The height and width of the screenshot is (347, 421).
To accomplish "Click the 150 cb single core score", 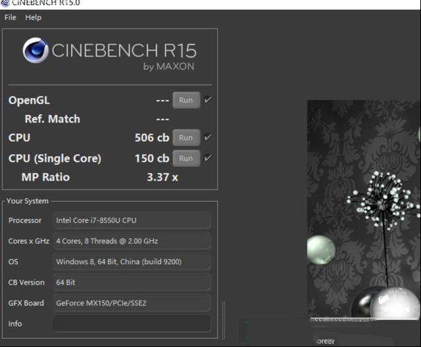I will (152, 158).
